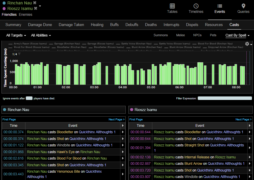Viewport: 254px width, 180px height.
Task: Click the Filter Expression input field
Action: (x=224, y=98)
